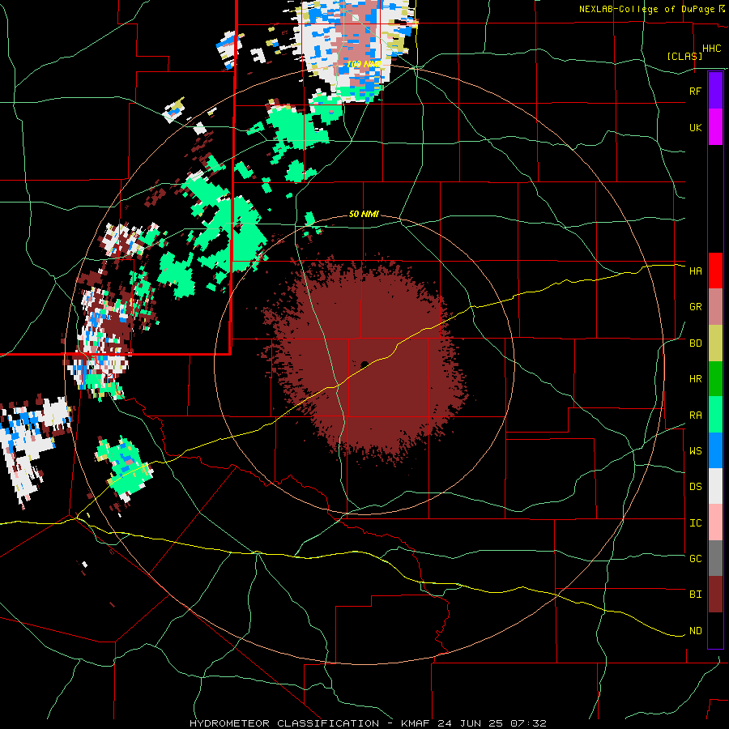Click the DS legend label
The width and height of the screenshot is (729, 729).
(696, 486)
